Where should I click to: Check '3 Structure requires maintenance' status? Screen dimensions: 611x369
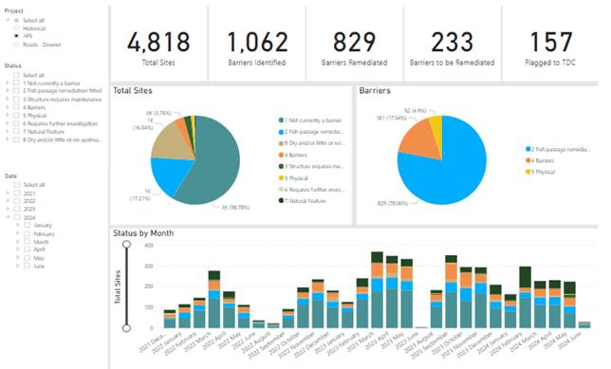tap(16, 100)
